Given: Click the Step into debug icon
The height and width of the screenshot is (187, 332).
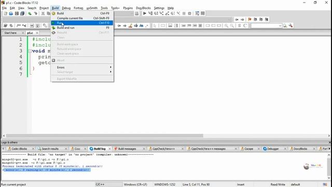Looking at the screenshot, I should click(161, 14).
